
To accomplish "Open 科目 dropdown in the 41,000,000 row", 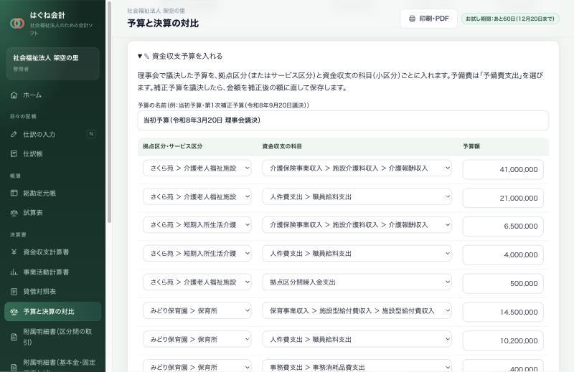I will click(357, 168).
